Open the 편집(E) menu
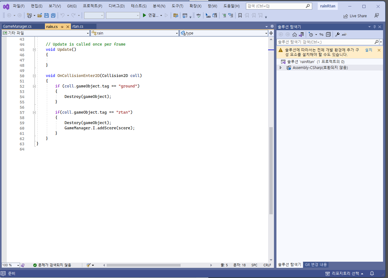388x278 pixels. (37, 6)
